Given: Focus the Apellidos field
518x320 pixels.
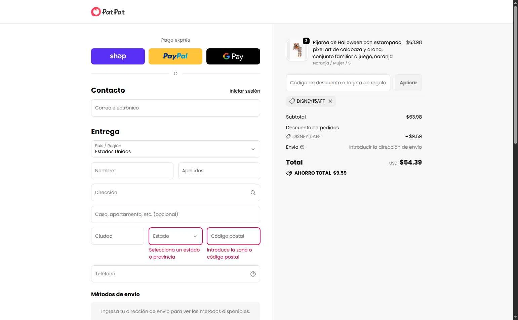Looking at the screenshot, I should pyautogui.click(x=219, y=171).
